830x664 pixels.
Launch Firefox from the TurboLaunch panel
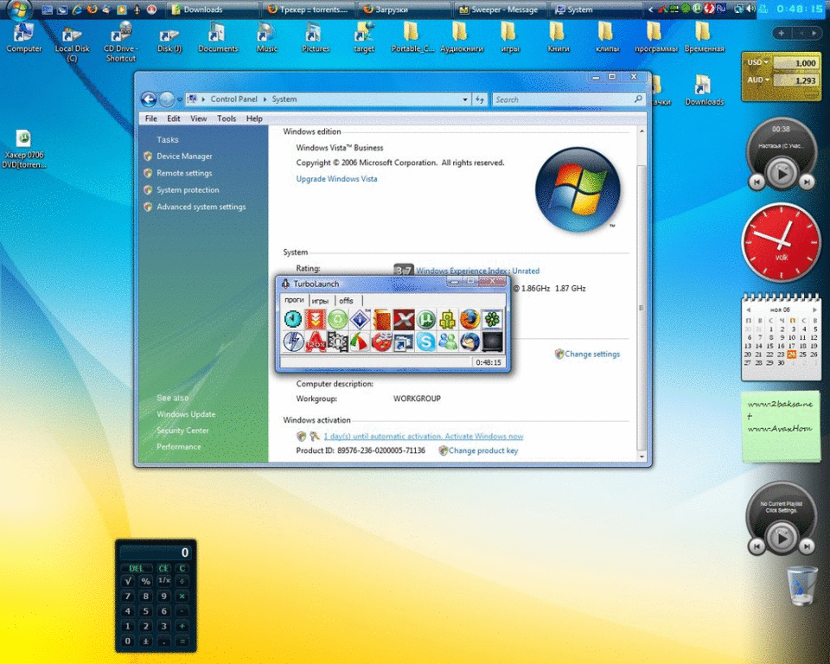tap(469, 320)
